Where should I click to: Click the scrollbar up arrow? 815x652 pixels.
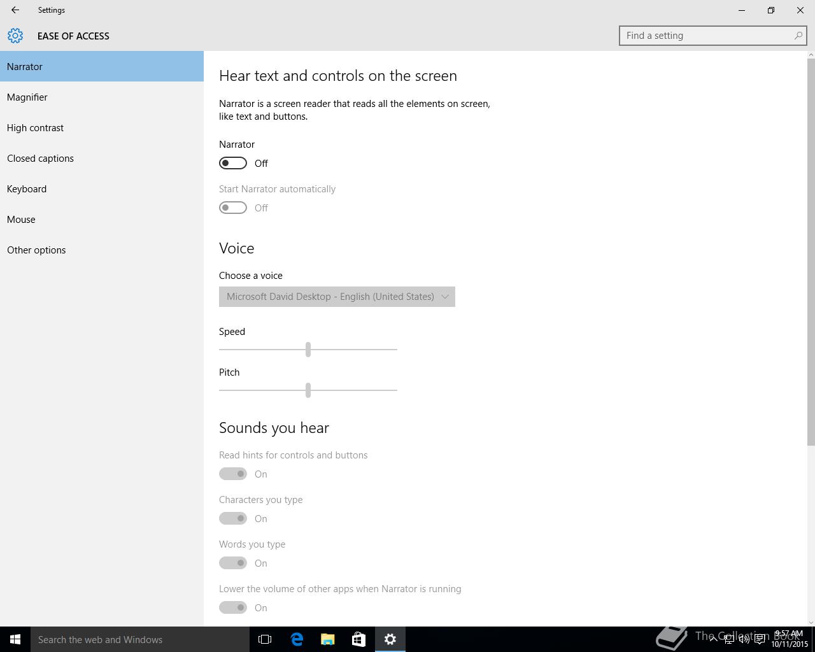click(x=811, y=55)
